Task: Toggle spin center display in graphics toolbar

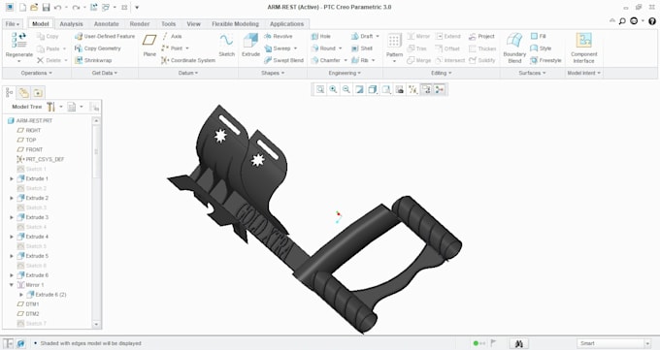Action: click(439, 89)
